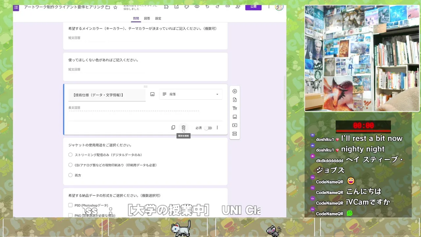Select the 両方 radio option
The image size is (421, 237).
point(70,175)
